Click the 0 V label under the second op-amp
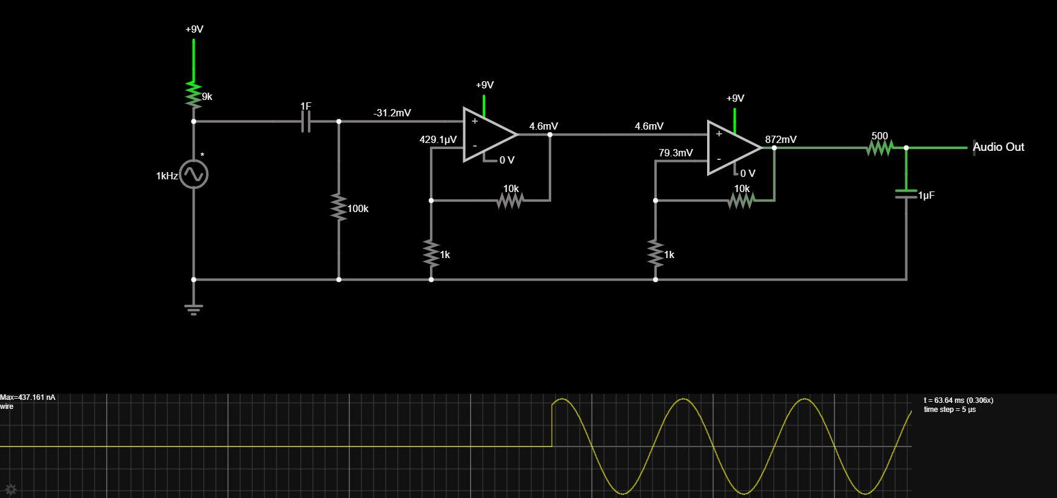Image resolution: width=1057 pixels, height=498 pixels. 748,173
